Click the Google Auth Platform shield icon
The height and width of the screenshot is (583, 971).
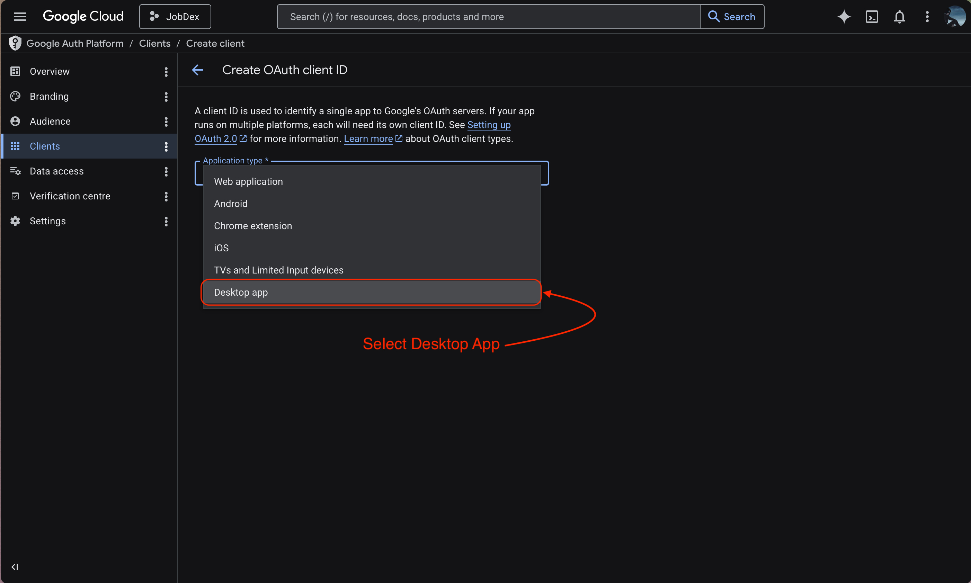tap(15, 43)
